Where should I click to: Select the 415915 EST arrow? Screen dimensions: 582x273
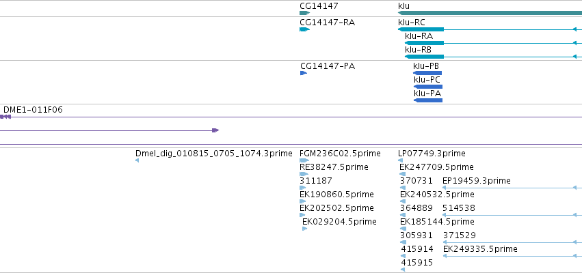coord(403,270)
